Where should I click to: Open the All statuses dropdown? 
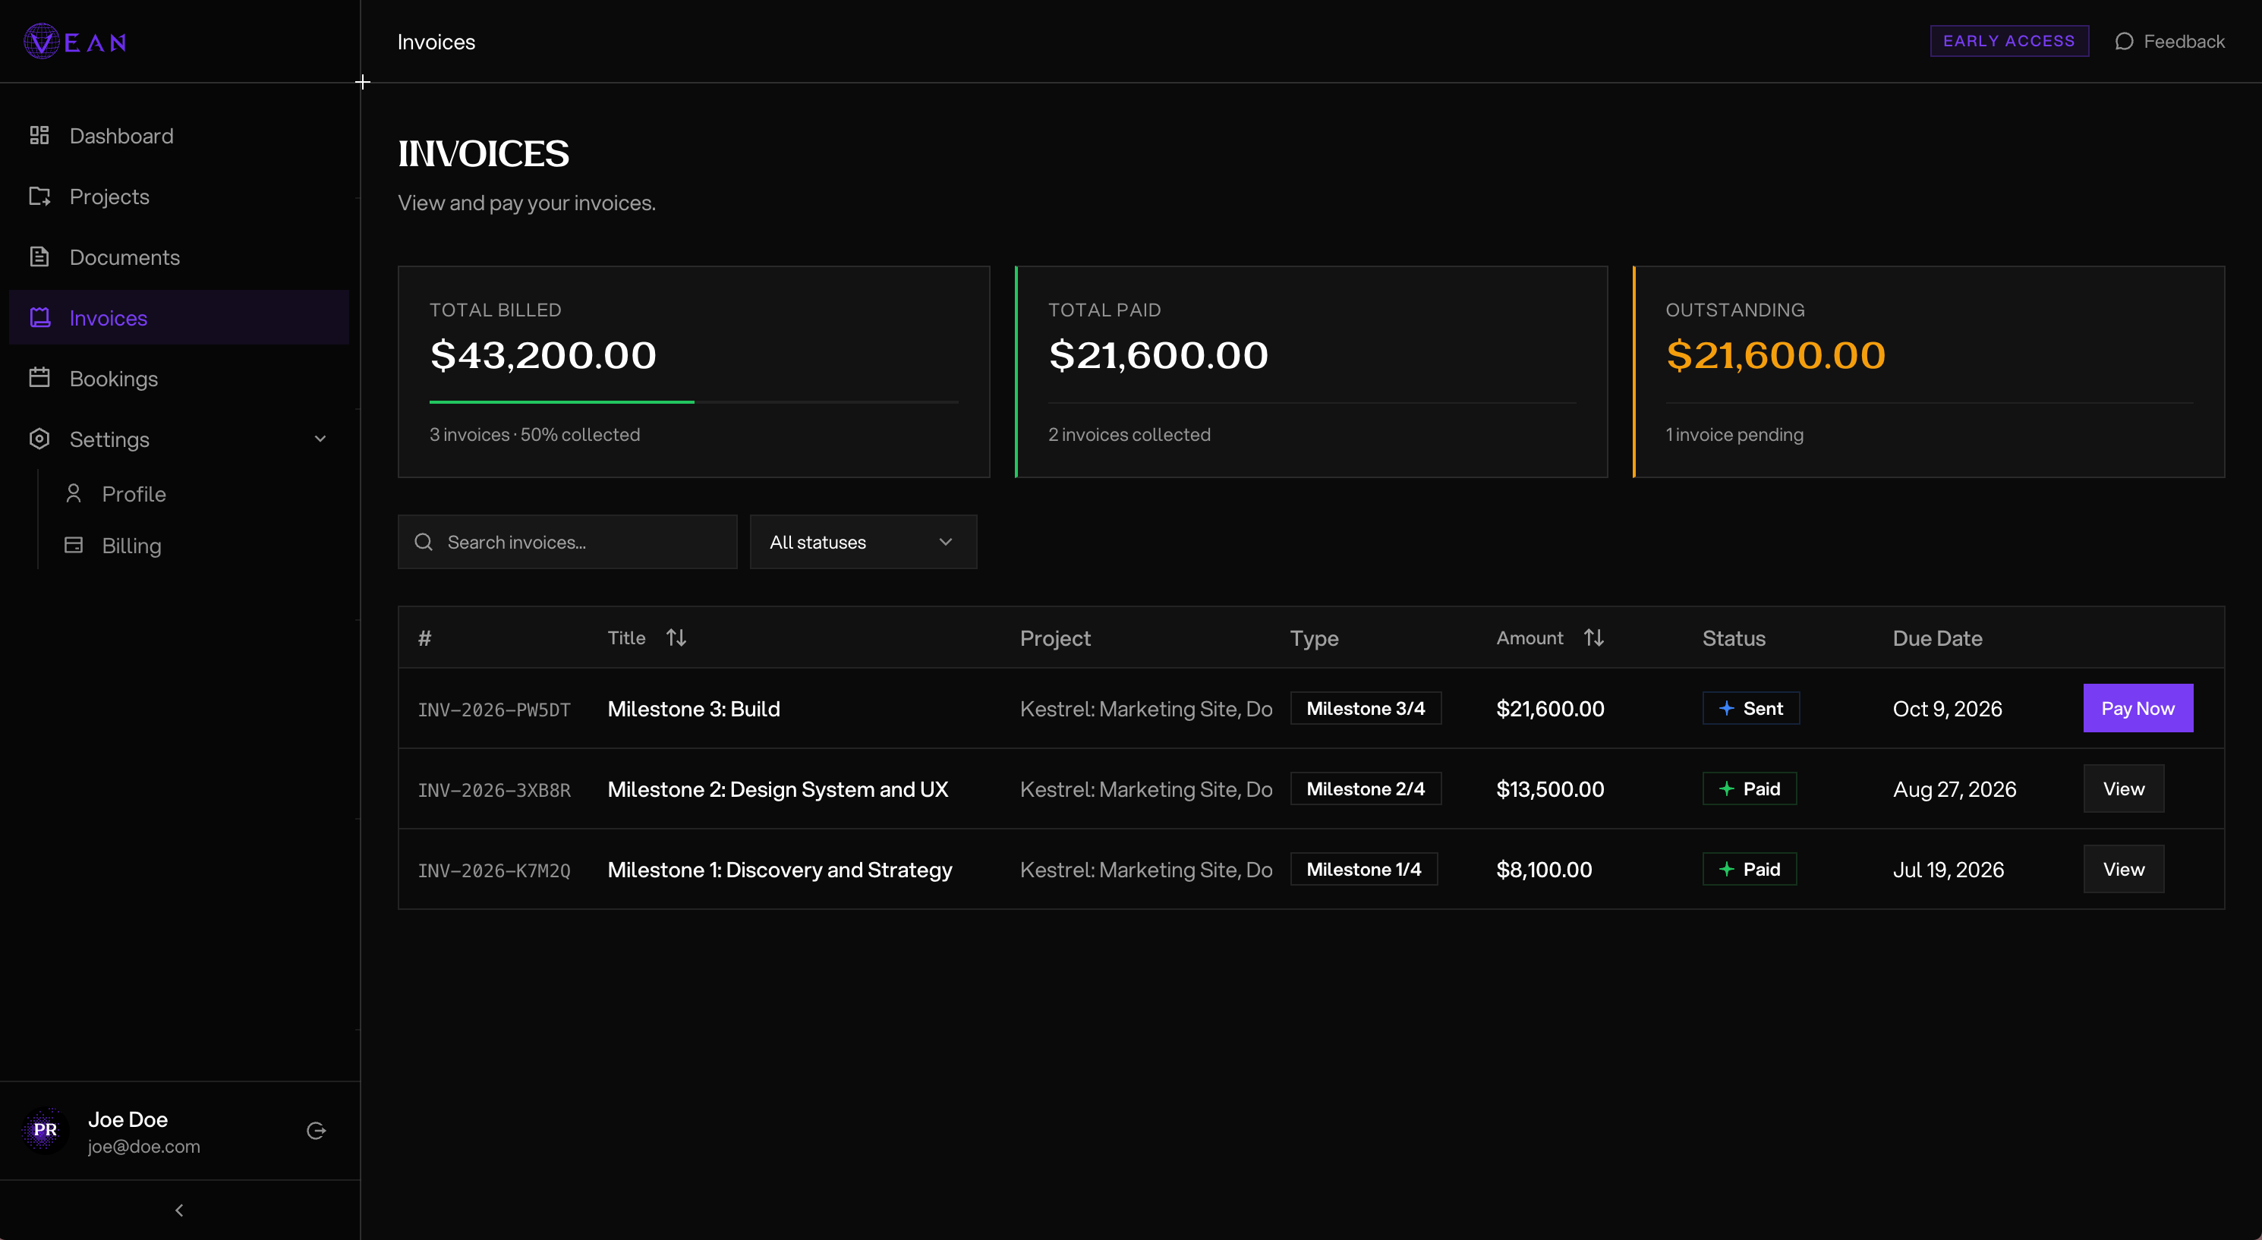point(863,542)
